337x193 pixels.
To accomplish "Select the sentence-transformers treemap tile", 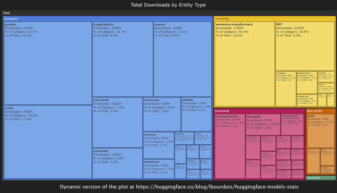I will pos(245,64).
